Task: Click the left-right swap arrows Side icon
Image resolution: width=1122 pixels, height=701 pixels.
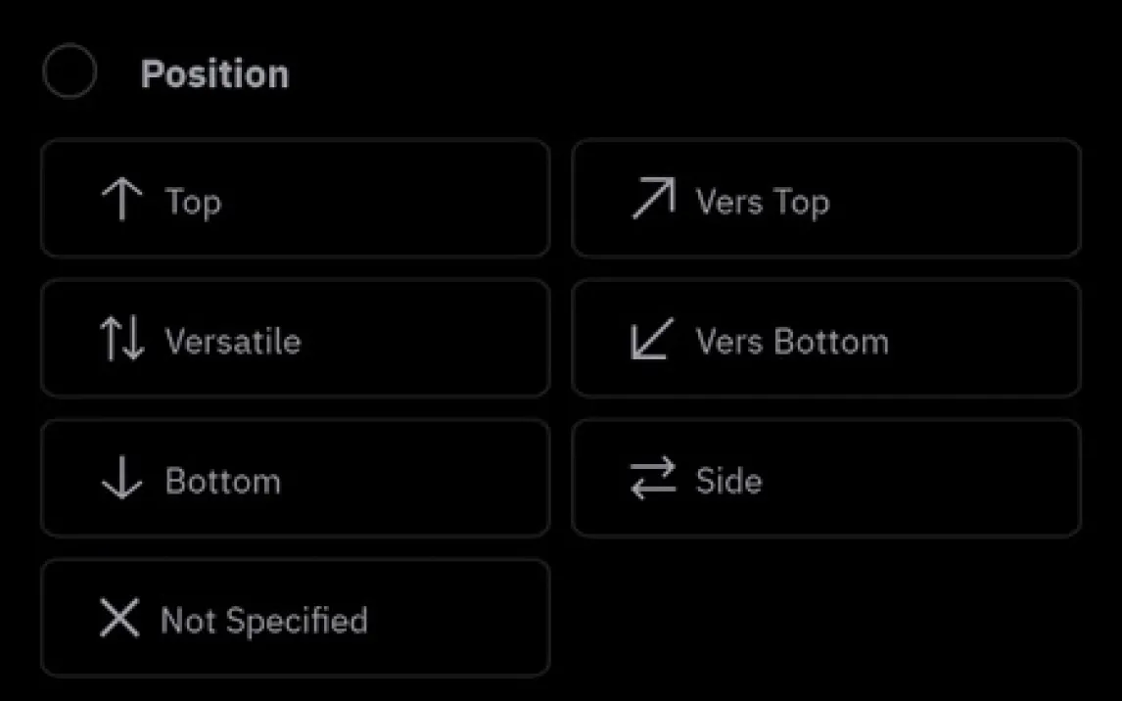Action: tap(653, 480)
